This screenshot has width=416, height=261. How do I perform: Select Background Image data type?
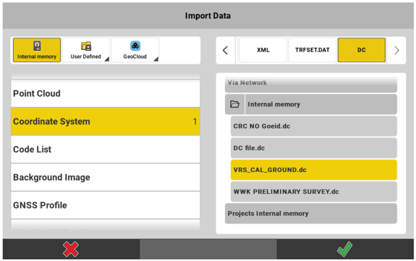[105, 178]
